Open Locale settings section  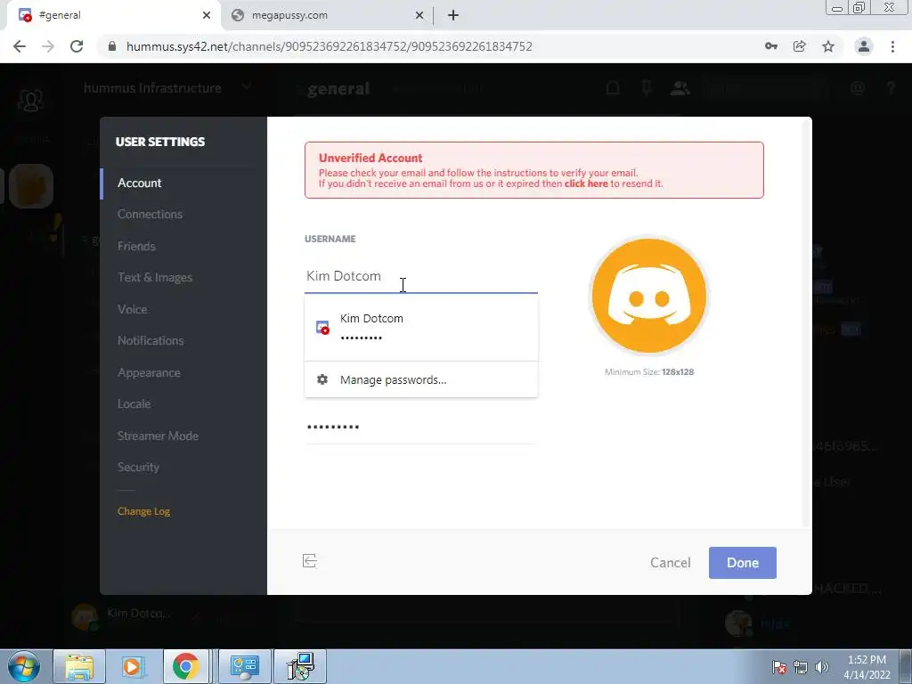click(134, 403)
